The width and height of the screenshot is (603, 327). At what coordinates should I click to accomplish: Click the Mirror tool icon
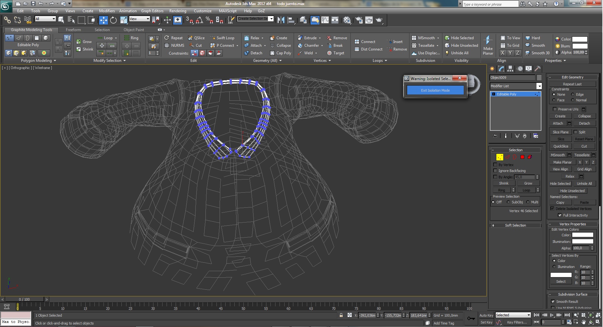tap(281, 20)
